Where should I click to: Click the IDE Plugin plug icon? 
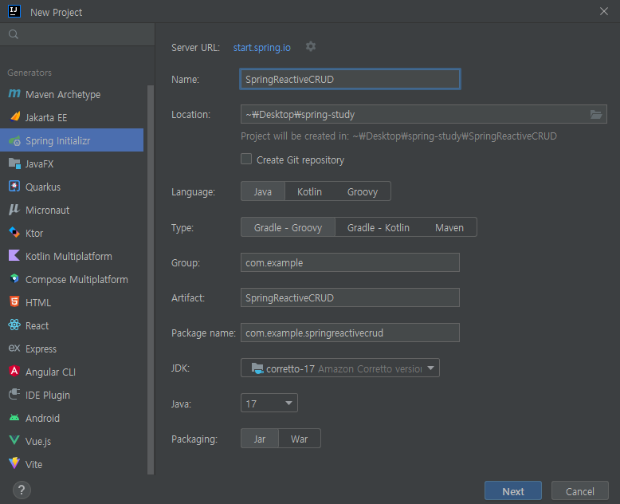(x=14, y=394)
